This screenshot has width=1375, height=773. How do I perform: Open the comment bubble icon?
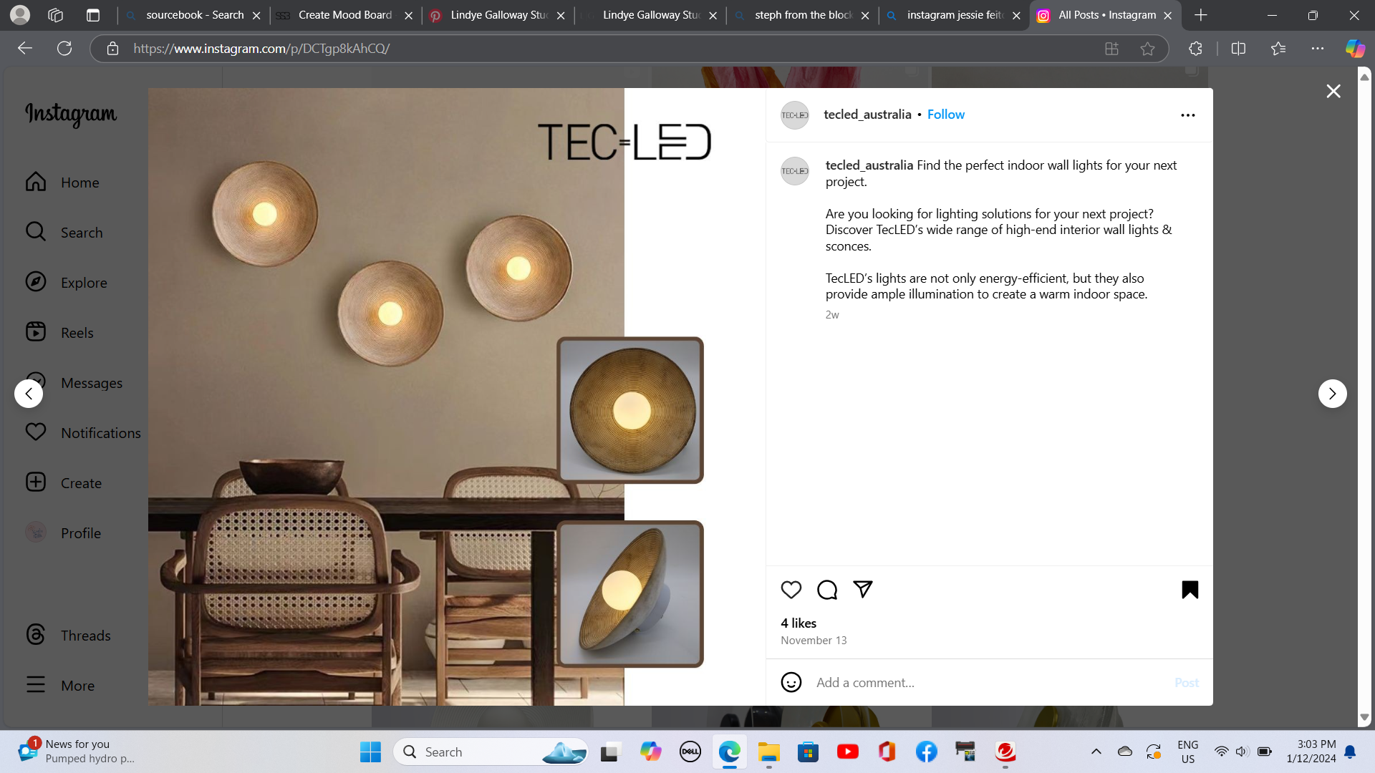tap(827, 590)
